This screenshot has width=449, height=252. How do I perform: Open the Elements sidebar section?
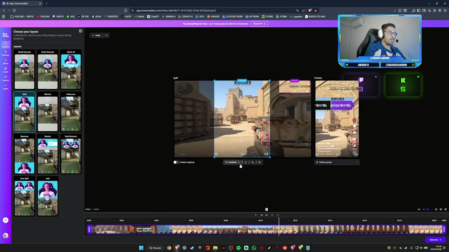(x=6, y=53)
